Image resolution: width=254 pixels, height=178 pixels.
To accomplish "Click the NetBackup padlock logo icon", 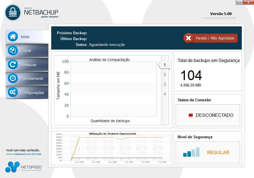I will pyautogui.click(x=13, y=13).
